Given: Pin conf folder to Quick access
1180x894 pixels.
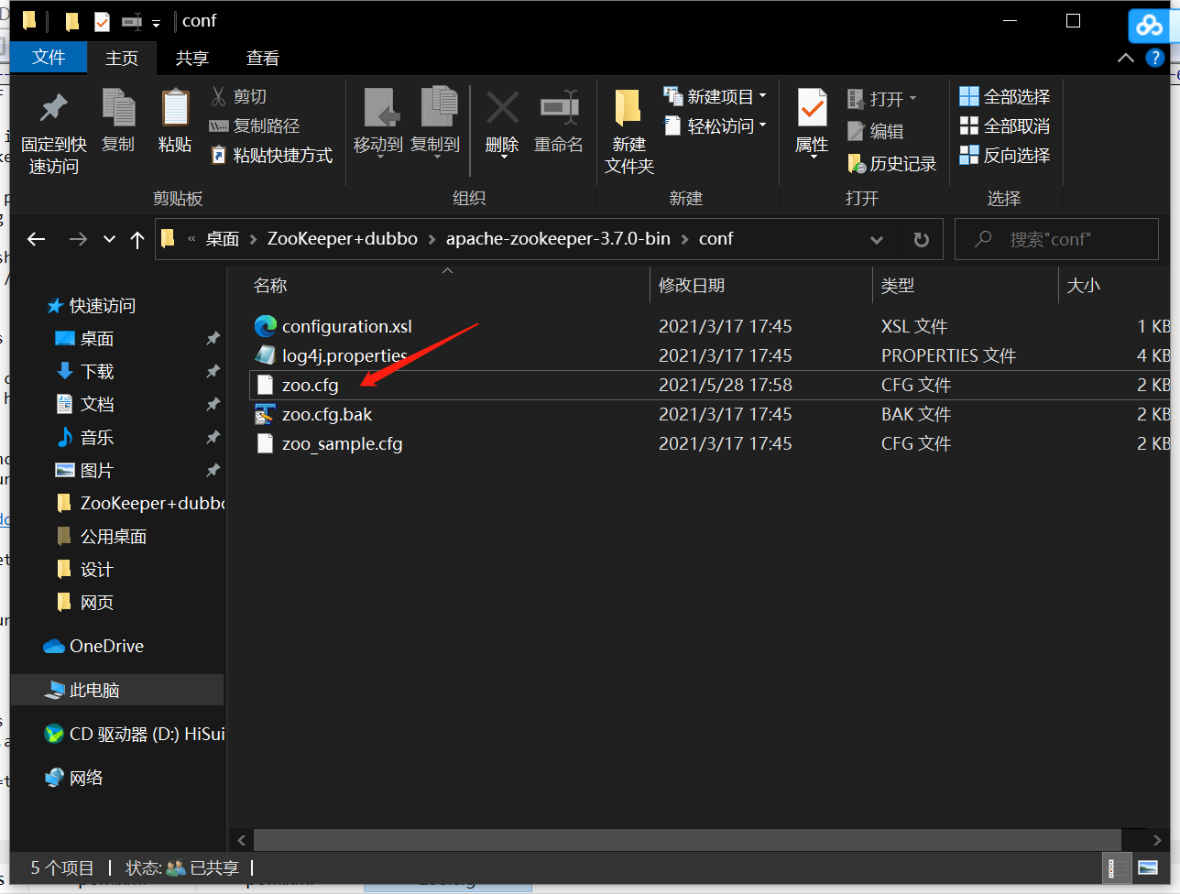Looking at the screenshot, I should click(x=54, y=134).
